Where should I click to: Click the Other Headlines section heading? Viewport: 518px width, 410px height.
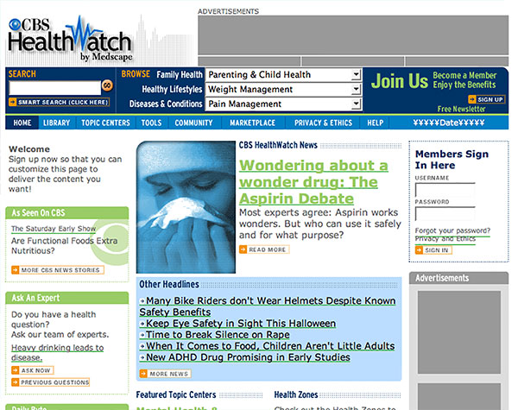click(169, 284)
